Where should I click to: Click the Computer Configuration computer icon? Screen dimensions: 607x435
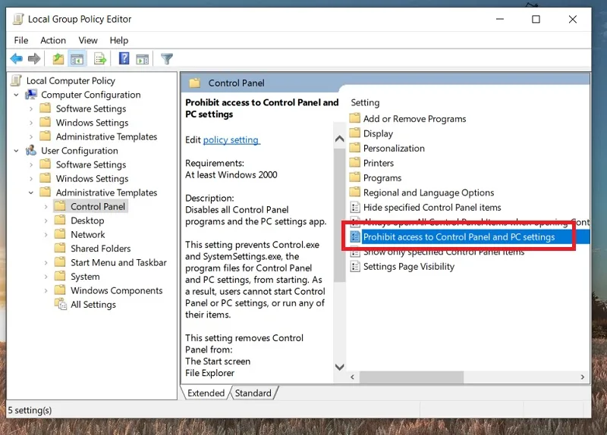coord(31,95)
